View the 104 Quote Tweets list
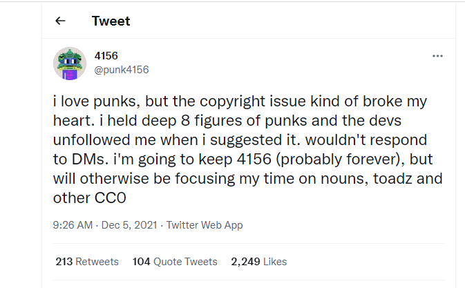Image resolution: width=465 pixels, height=288 pixels. [x=175, y=262]
